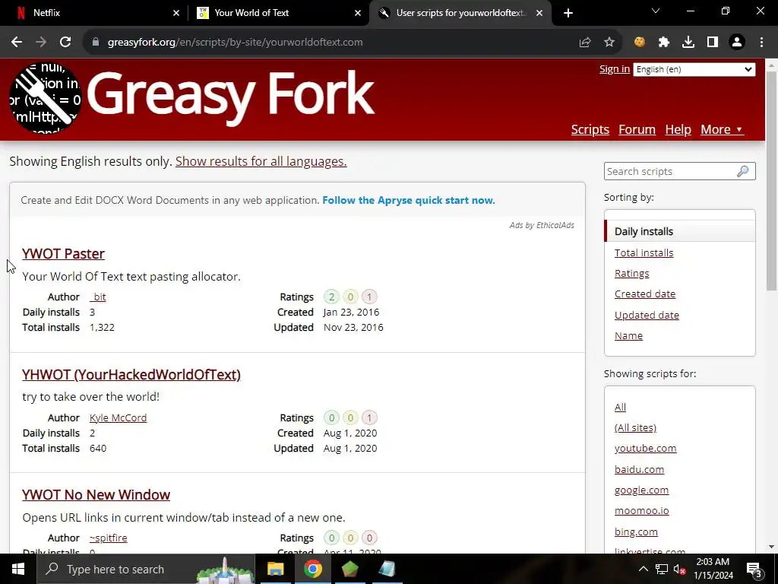The width and height of the screenshot is (778, 584).
Task: Show scripts for google.com
Action: pyautogui.click(x=641, y=490)
